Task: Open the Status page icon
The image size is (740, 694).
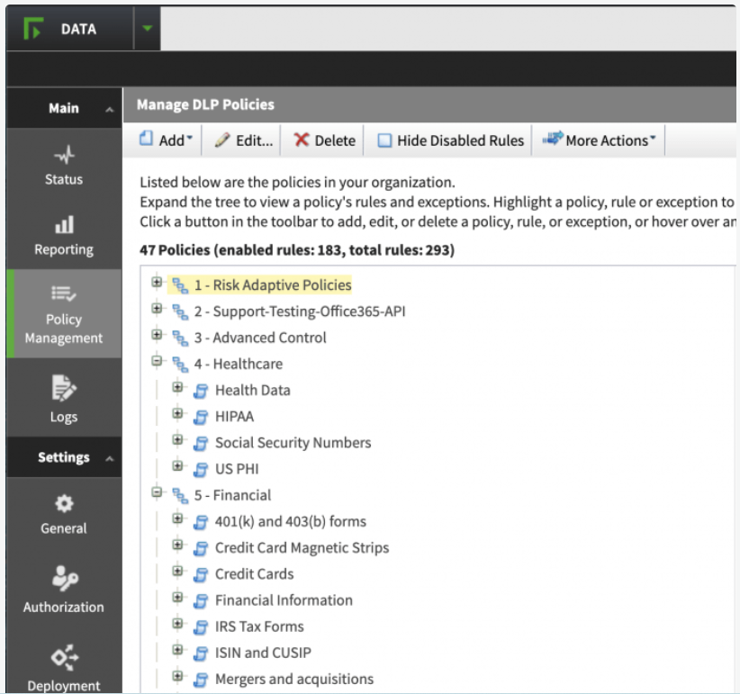Action: pyautogui.click(x=63, y=156)
